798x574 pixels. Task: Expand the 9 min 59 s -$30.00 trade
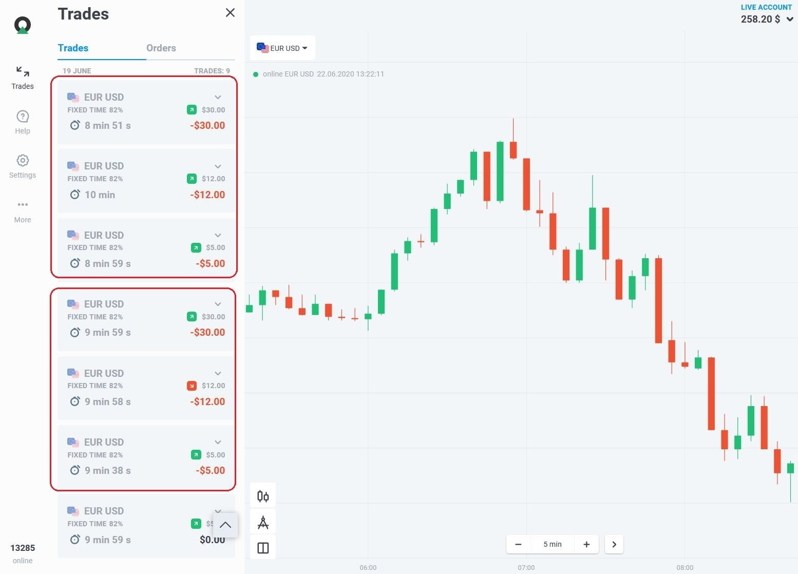coord(218,304)
